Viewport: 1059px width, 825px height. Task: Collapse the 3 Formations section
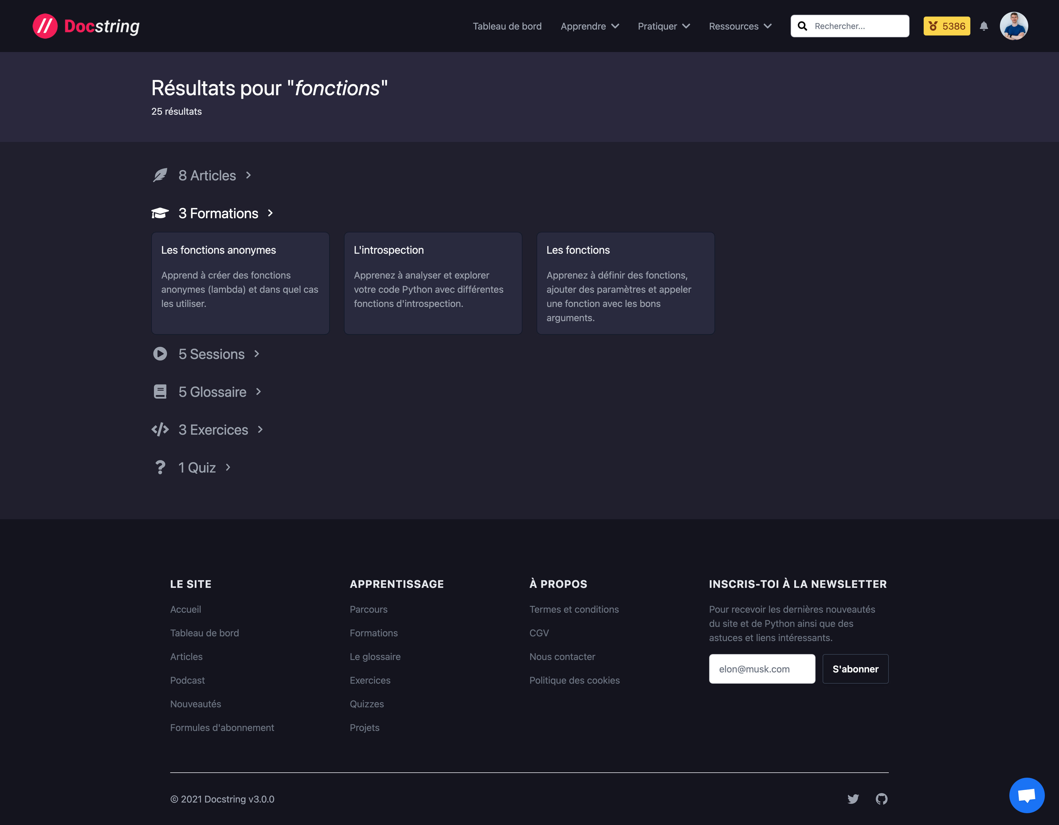tap(218, 213)
